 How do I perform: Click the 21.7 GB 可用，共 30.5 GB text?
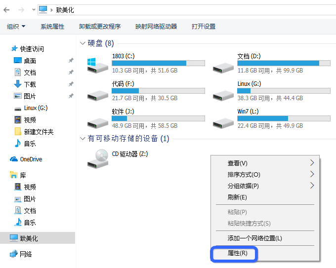[145, 98]
